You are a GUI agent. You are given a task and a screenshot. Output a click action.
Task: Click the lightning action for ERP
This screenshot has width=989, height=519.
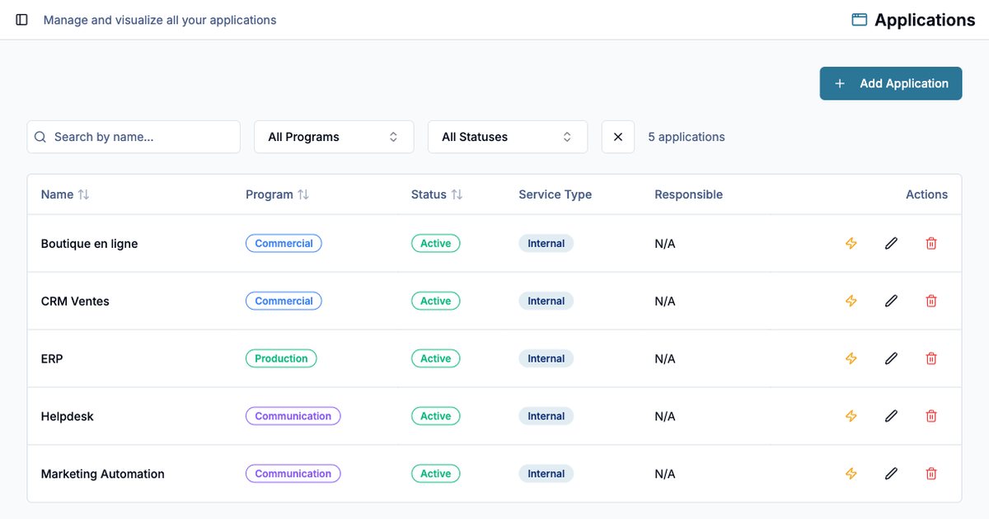point(851,358)
